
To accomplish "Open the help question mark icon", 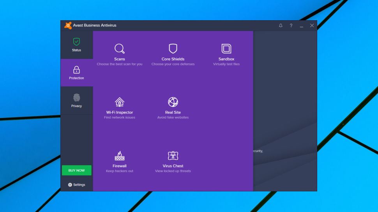I will pos(291,26).
